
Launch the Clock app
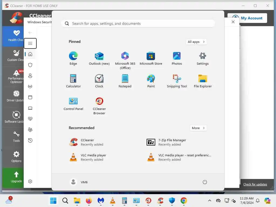pyautogui.click(x=99, y=81)
